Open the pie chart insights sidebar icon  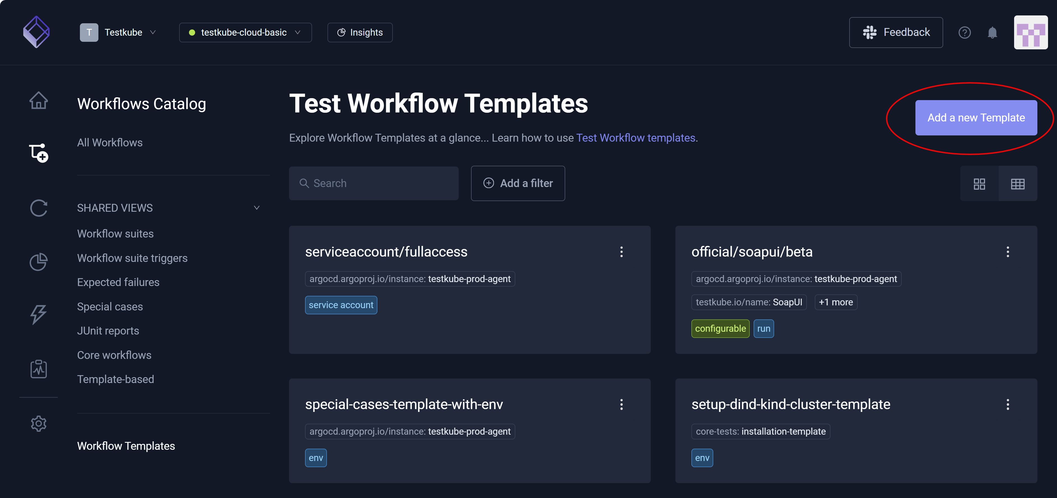(x=39, y=262)
